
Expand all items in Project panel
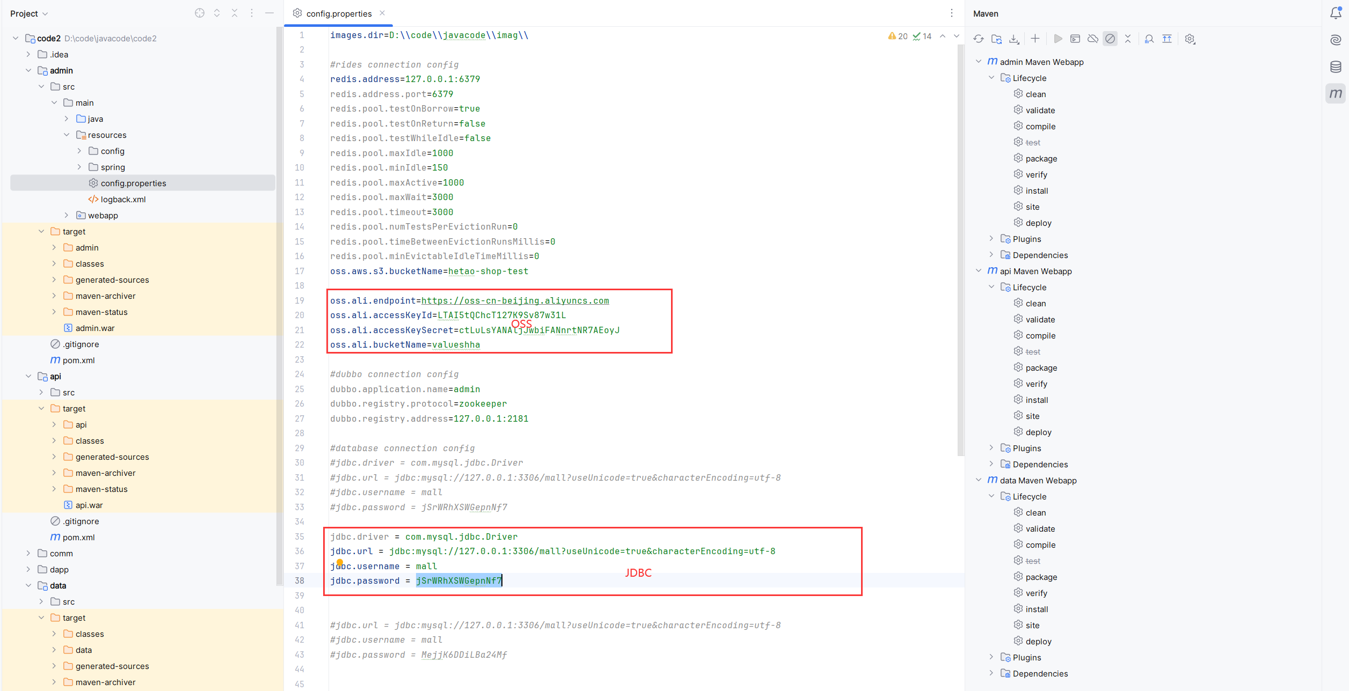[217, 13]
